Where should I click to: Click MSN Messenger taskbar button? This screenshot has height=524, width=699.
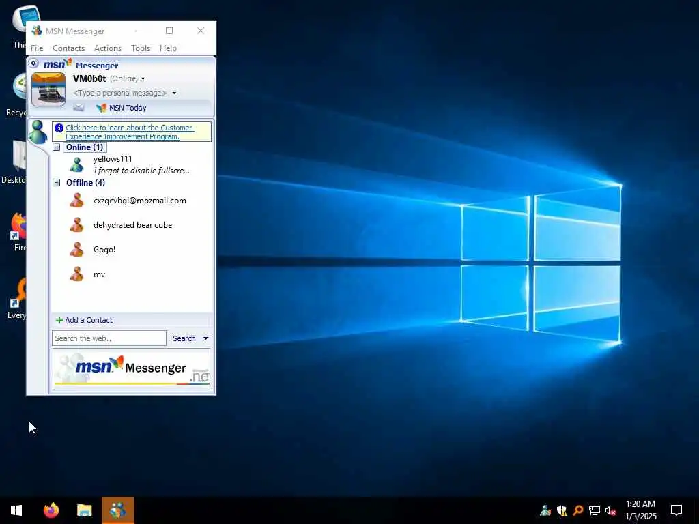click(x=117, y=510)
